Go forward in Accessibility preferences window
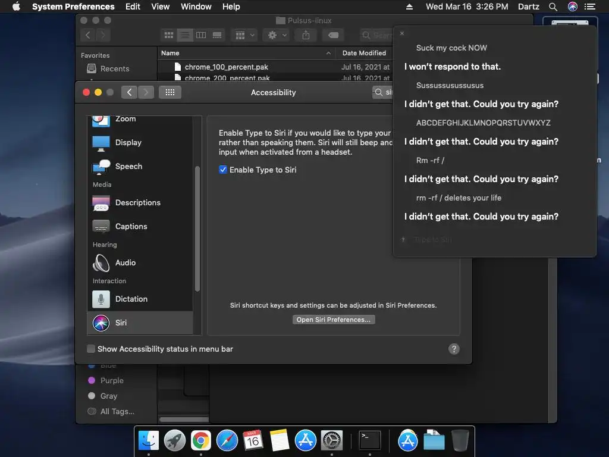Screen dimensions: 609x457 coord(146,92)
